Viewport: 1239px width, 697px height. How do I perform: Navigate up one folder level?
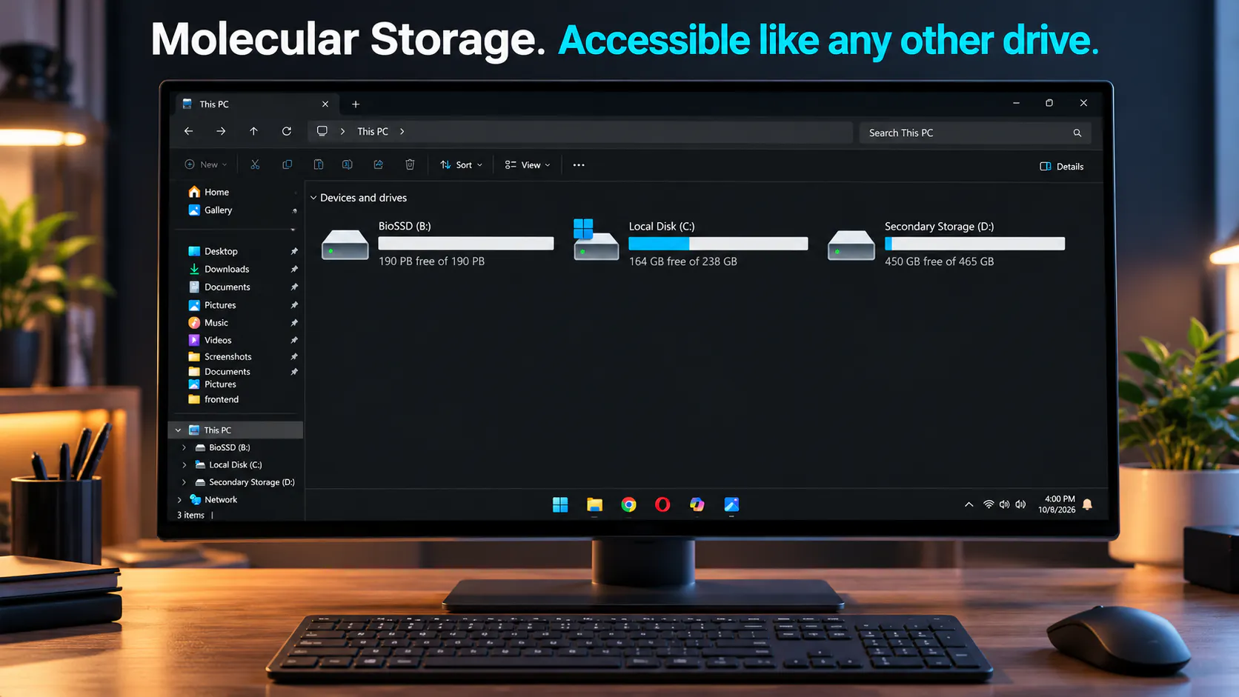click(x=253, y=131)
